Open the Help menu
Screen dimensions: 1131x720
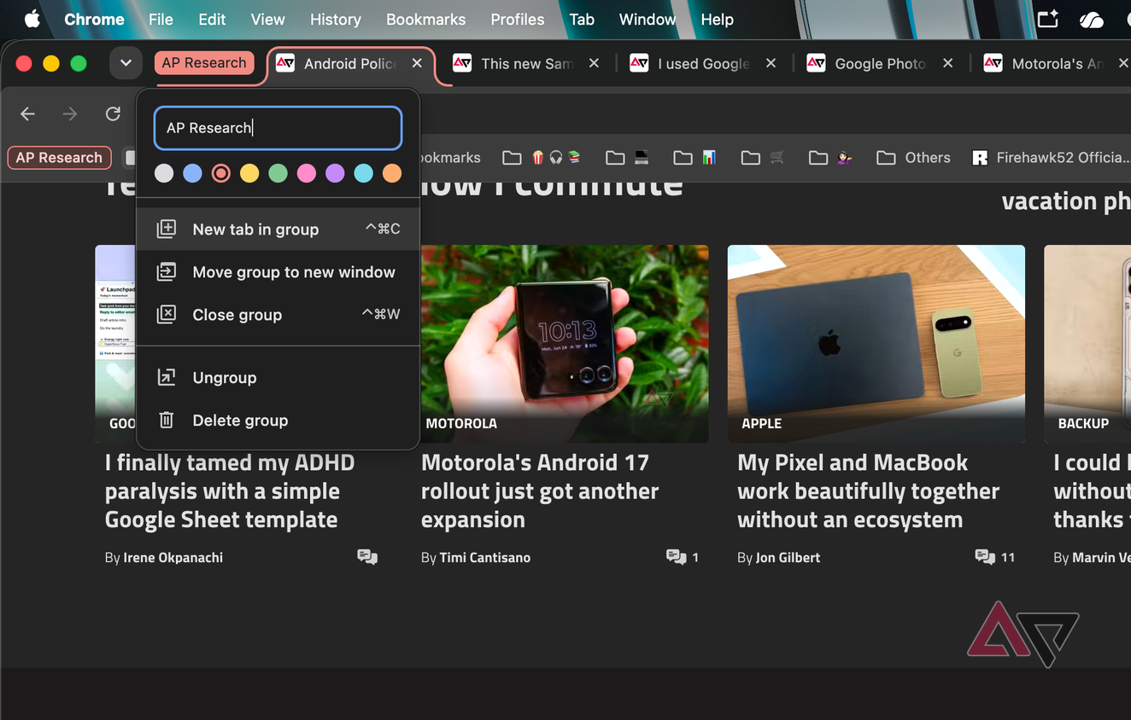coord(717,19)
